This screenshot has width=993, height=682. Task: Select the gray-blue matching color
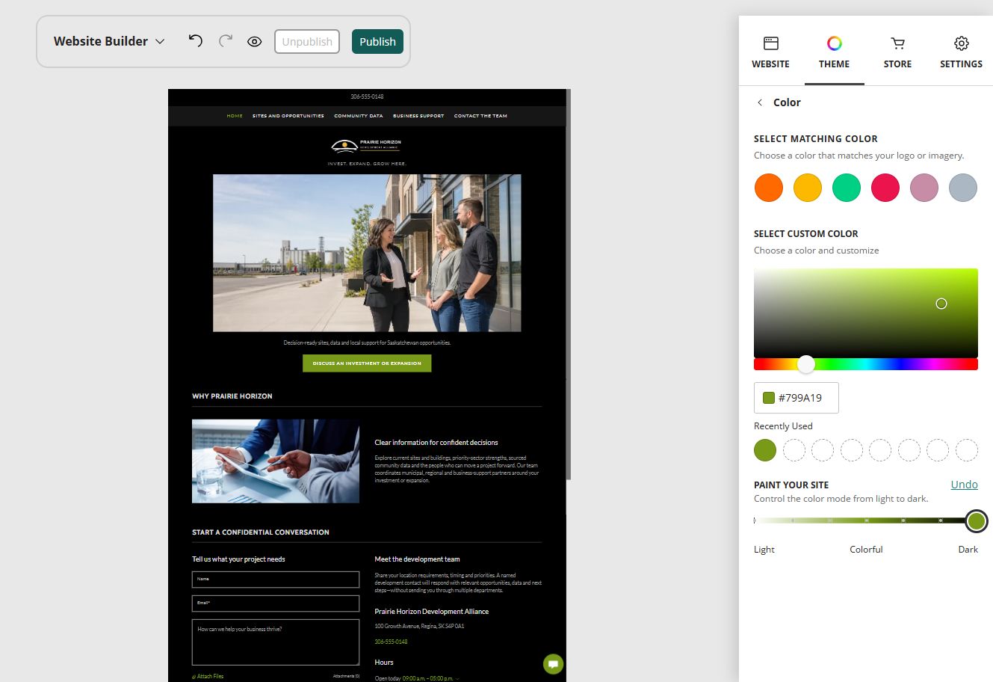[x=963, y=188]
